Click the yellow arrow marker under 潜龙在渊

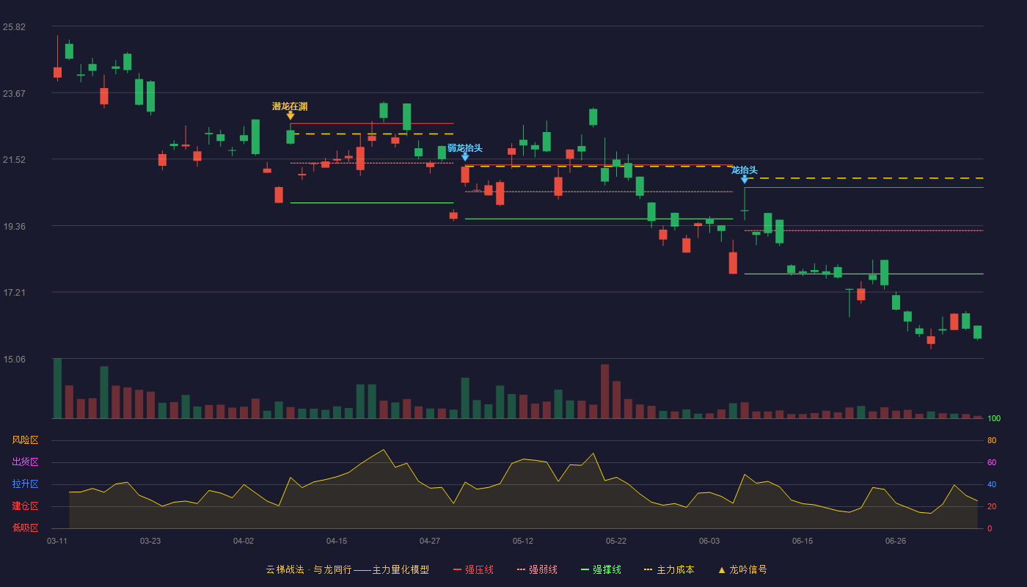(x=290, y=115)
